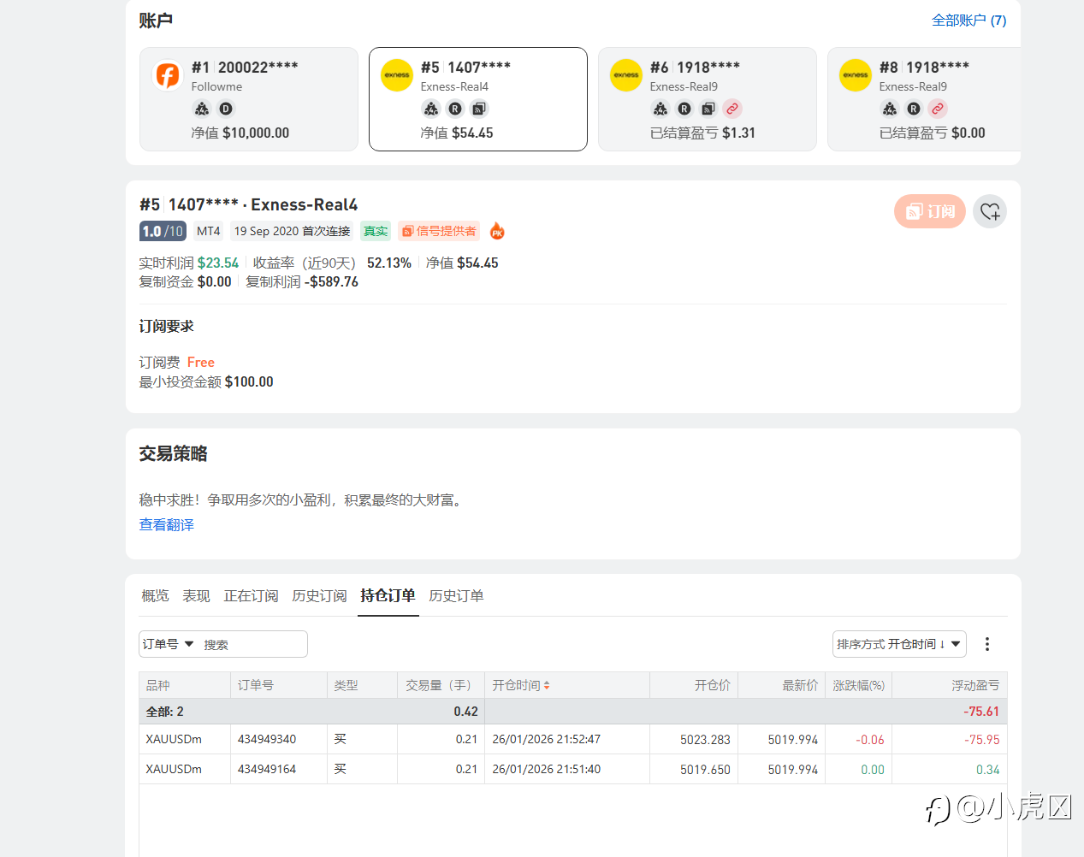Click open price 5019.650
Viewport: 1084px width, 857px height.
(x=705, y=770)
